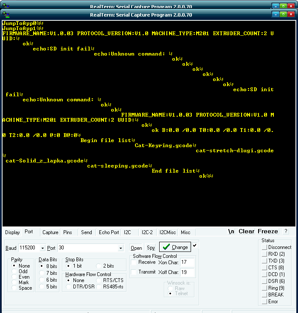The width and height of the screenshot is (298, 313).
Task: Expand the Baud rate dropdown
Action: point(42,248)
